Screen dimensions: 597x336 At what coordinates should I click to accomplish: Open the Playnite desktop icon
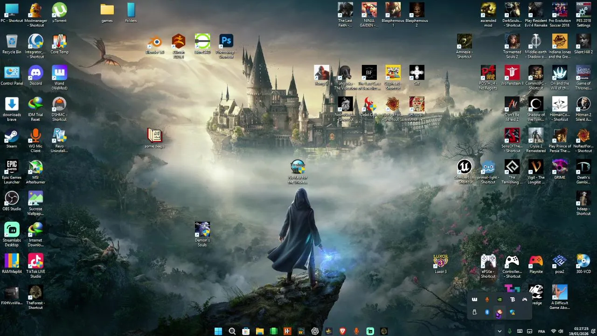click(x=536, y=264)
